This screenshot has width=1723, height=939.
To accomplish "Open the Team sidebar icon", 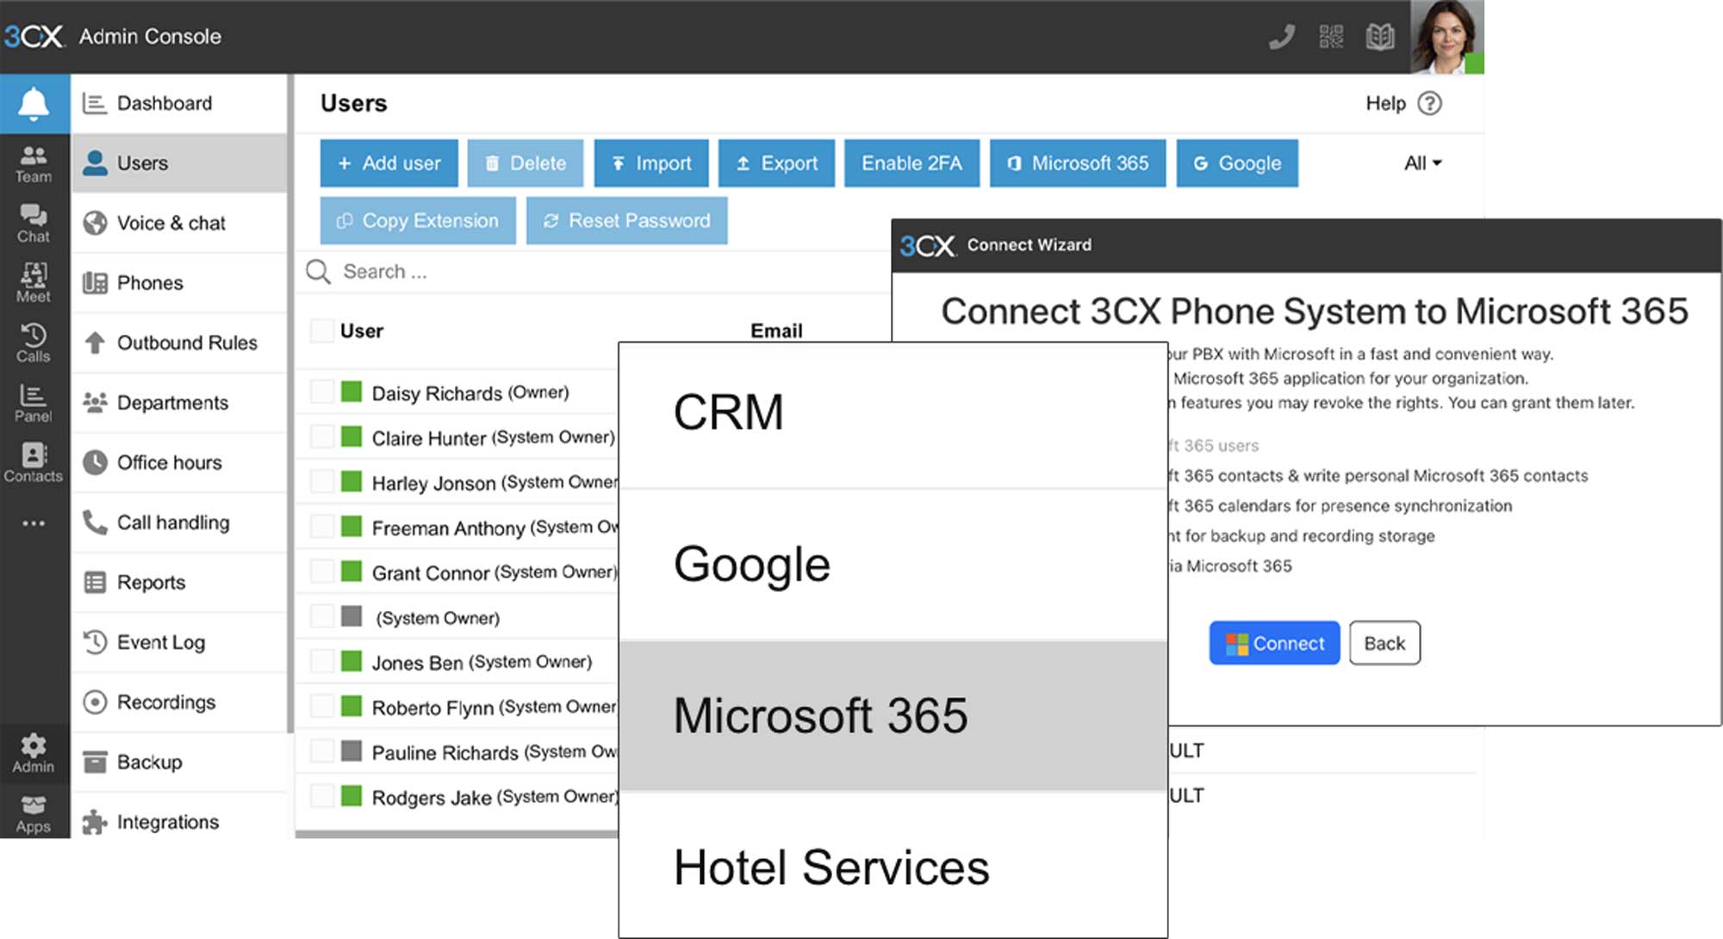I will pyautogui.click(x=34, y=164).
